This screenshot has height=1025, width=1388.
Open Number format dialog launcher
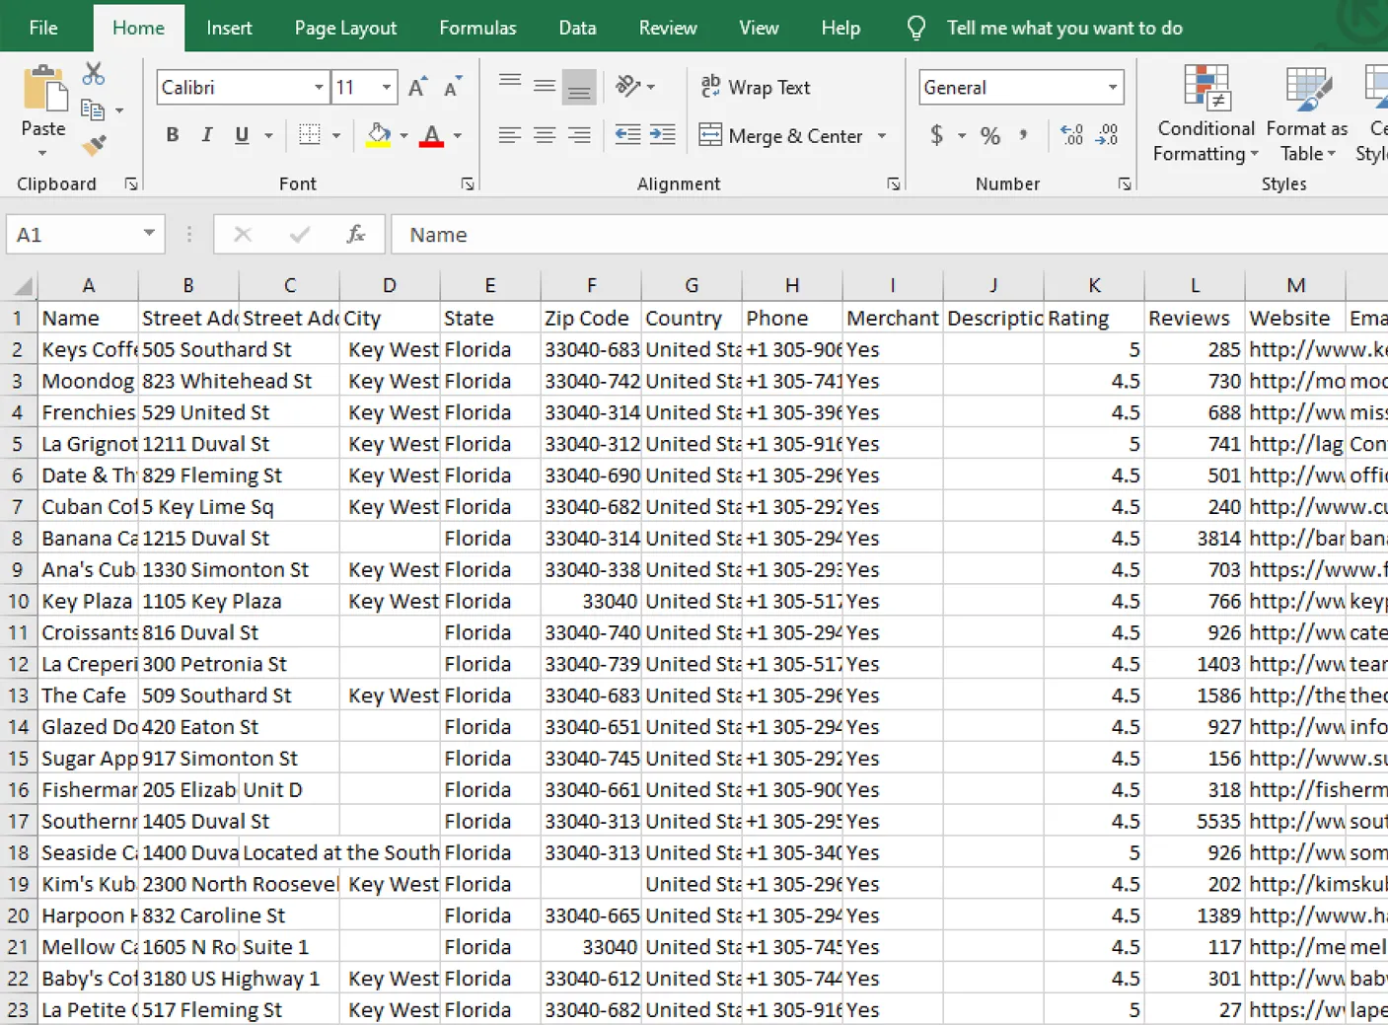(x=1125, y=183)
